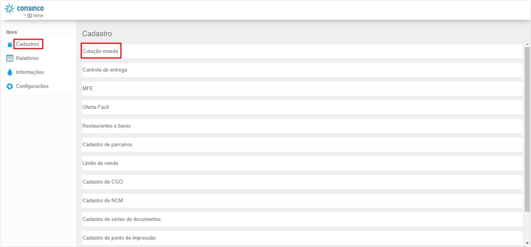The image size is (531, 247).
Task: Open Cotação moeda
Action: (100, 51)
